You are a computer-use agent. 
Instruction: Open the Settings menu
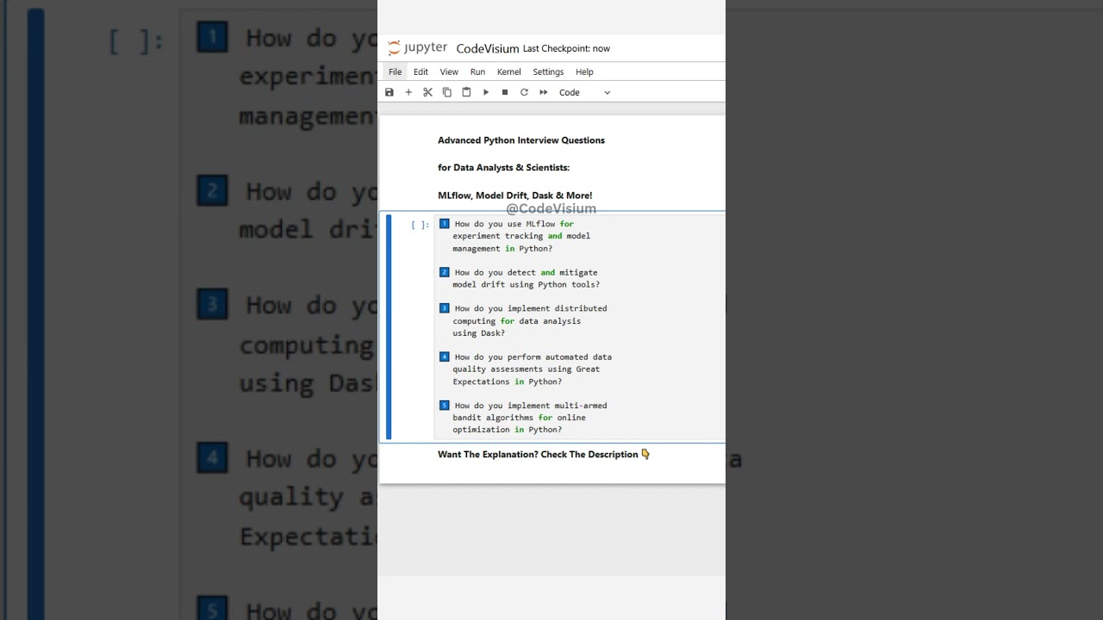[x=548, y=71]
